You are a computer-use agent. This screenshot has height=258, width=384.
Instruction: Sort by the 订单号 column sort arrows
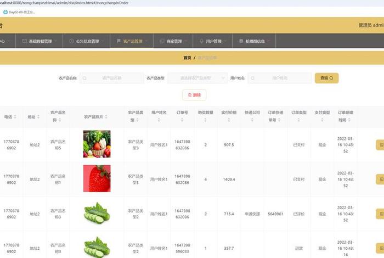point(182,120)
